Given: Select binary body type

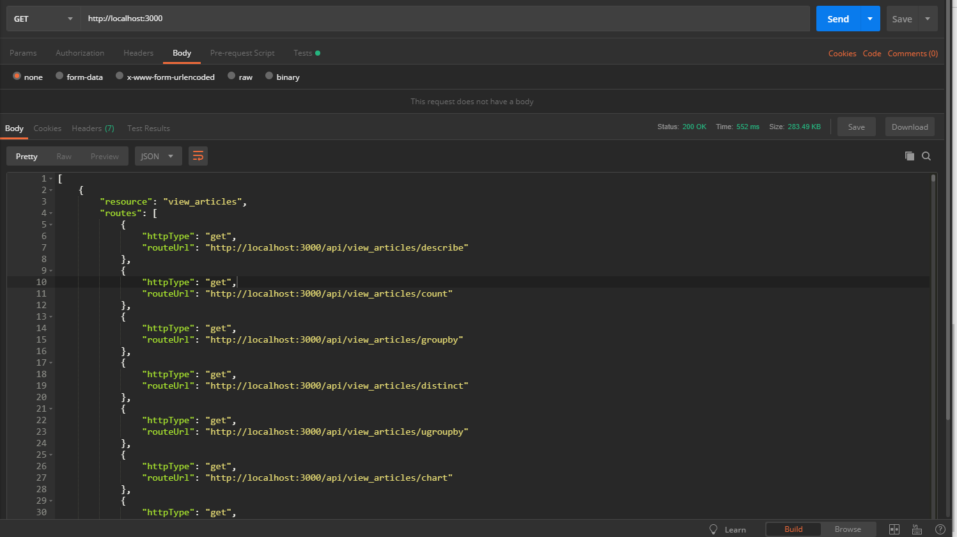Looking at the screenshot, I should tap(269, 75).
